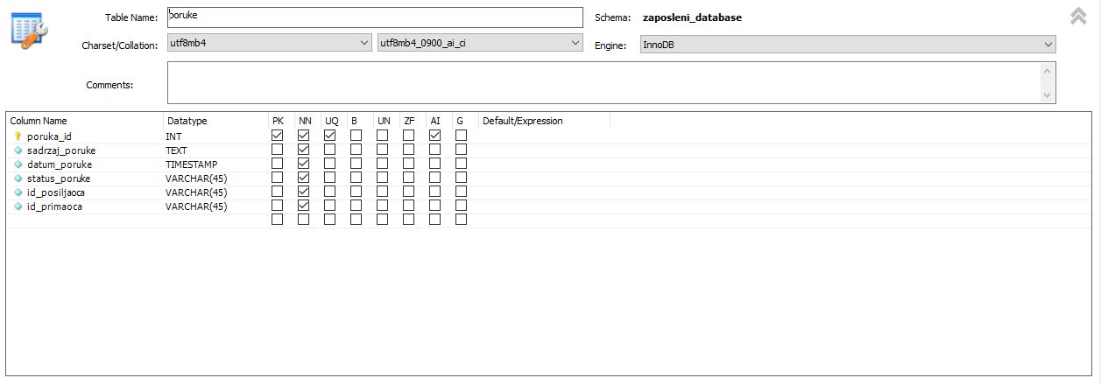This screenshot has height=385, width=1101.
Task: Click VARCHAR(45) datatype of status_poruke
Action: pyautogui.click(x=196, y=178)
